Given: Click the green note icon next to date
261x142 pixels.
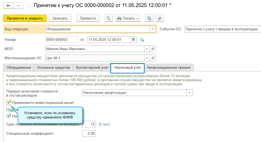Looking at the screenshot, I should point(142,40).
